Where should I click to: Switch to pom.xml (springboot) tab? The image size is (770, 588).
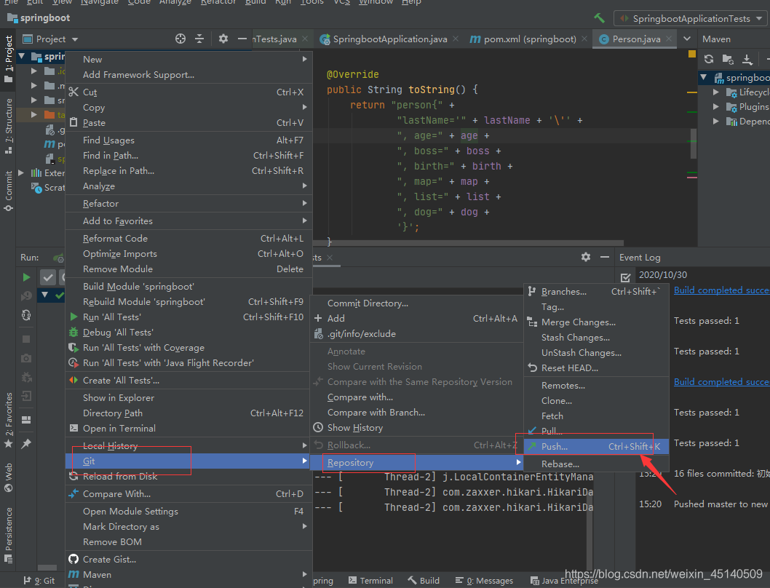[528, 39]
